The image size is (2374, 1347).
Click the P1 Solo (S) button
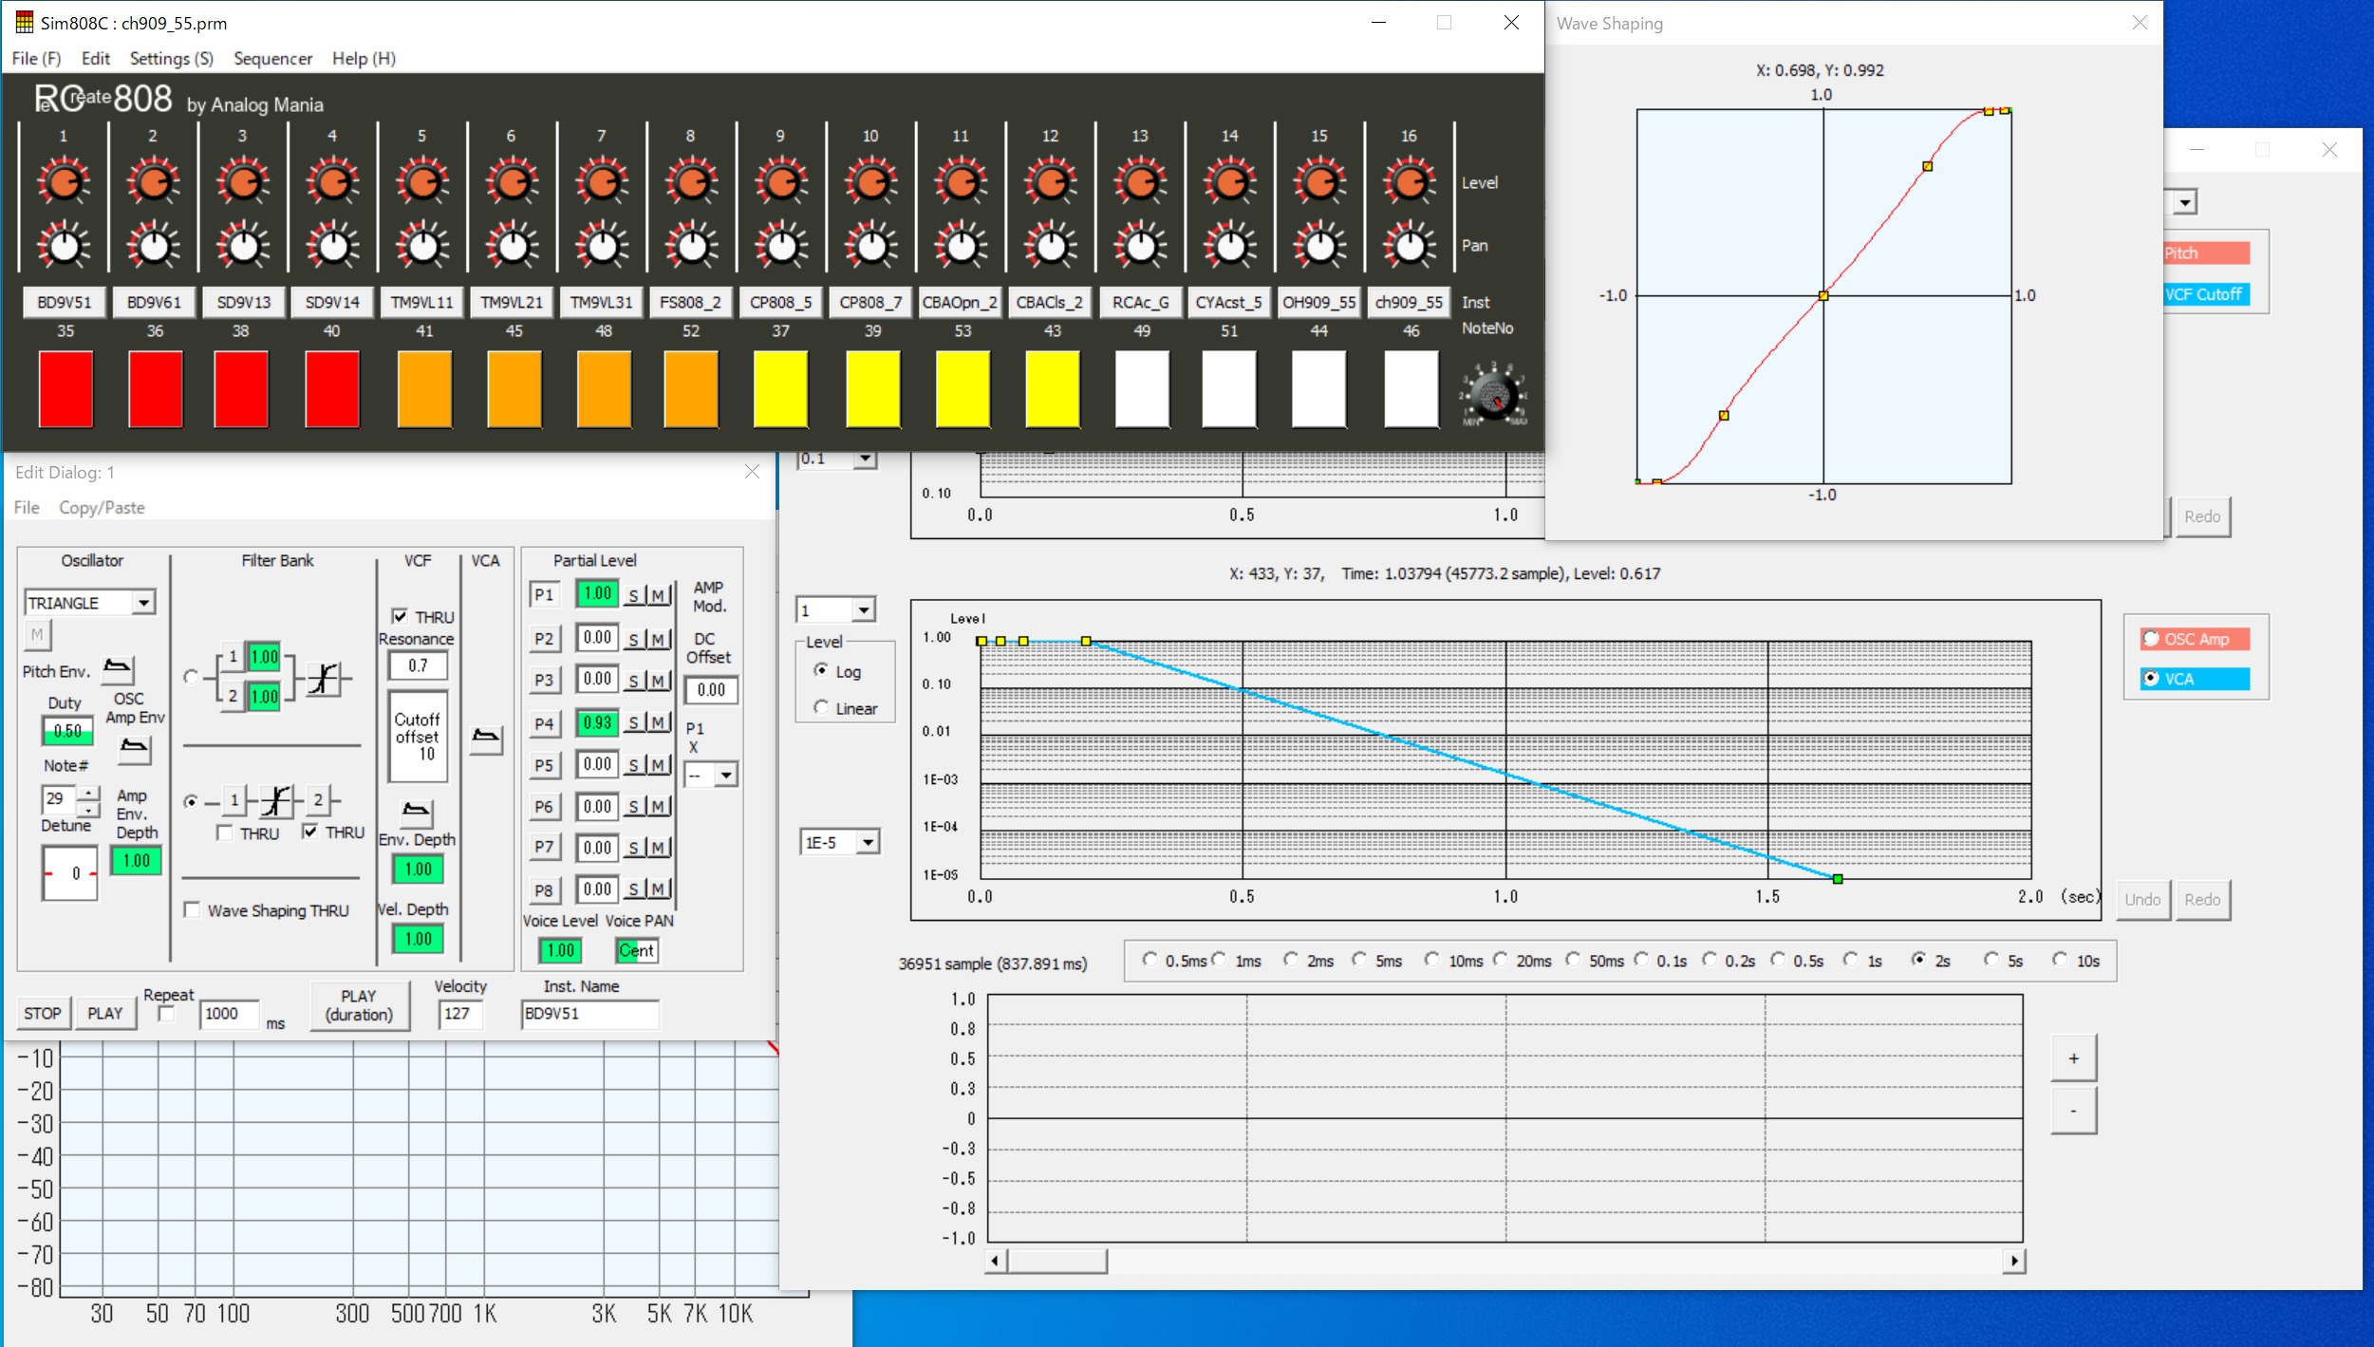(x=633, y=595)
